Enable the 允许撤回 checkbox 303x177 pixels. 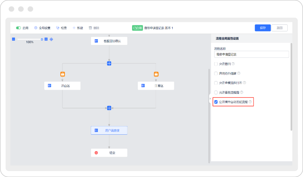[x=216, y=64]
